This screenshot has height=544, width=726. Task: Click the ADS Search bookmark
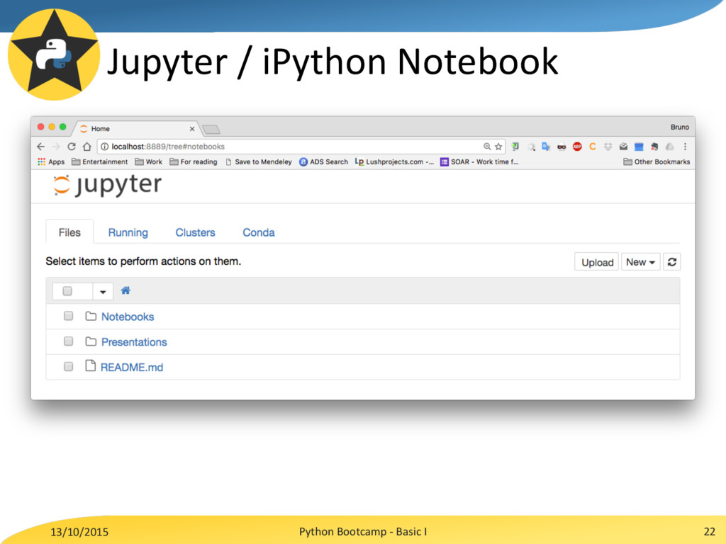coord(323,161)
